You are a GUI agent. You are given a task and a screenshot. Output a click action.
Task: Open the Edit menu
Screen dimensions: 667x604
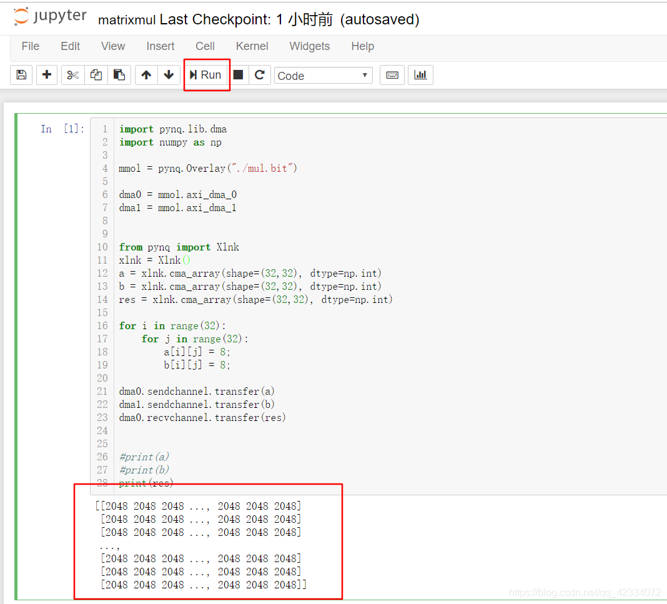[70, 46]
